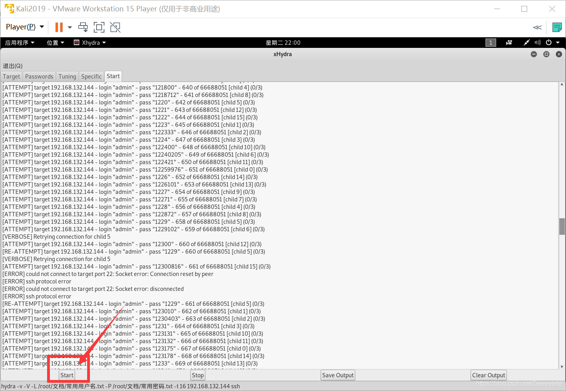Image resolution: width=566 pixels, height=391 pixels.
Task: Click the clock 星期二 22:00
Action: 283,42
